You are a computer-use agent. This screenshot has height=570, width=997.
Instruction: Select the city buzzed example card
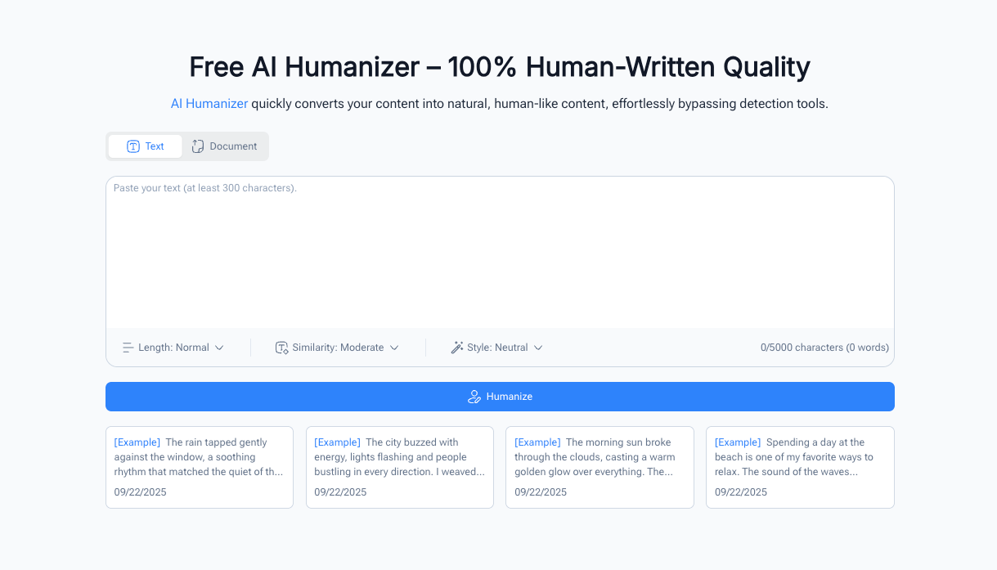[400, 467]
